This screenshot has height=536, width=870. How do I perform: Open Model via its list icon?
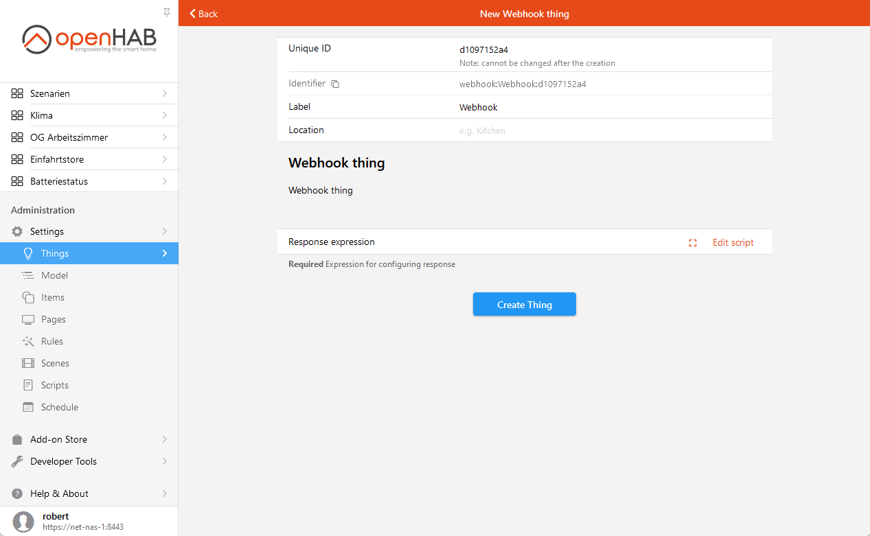[x=28, y=275]
